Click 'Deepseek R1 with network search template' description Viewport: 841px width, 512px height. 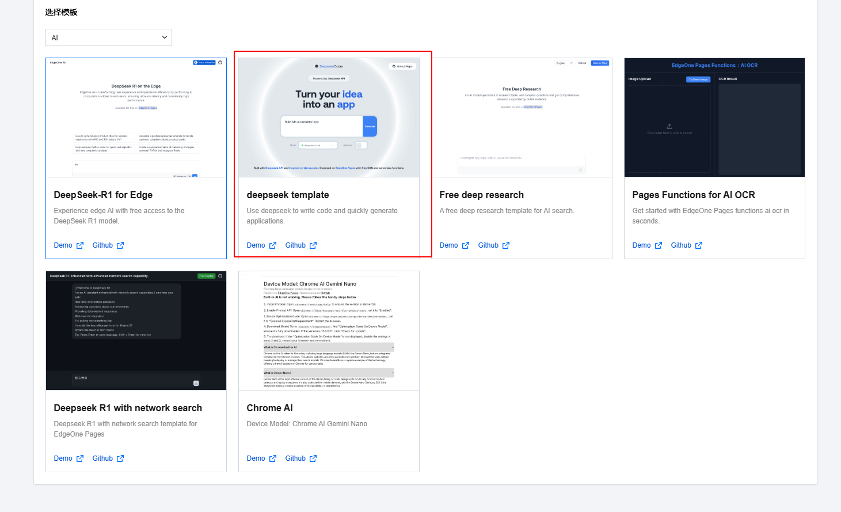[x=125, y=429]
